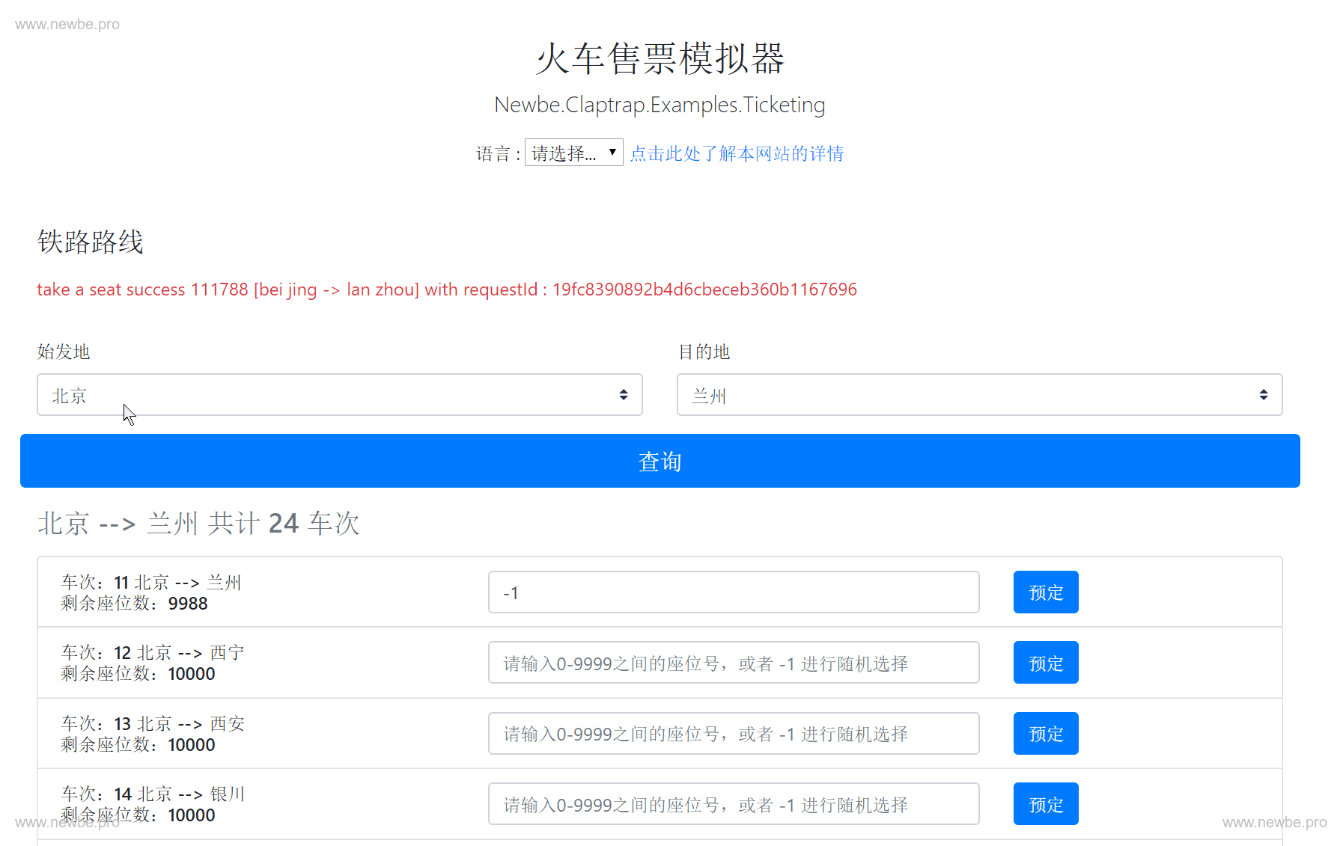Screen dimensions: 1343x846
Task: Click 预定 for train 11 to 兰州
Action: point(1045,592)
